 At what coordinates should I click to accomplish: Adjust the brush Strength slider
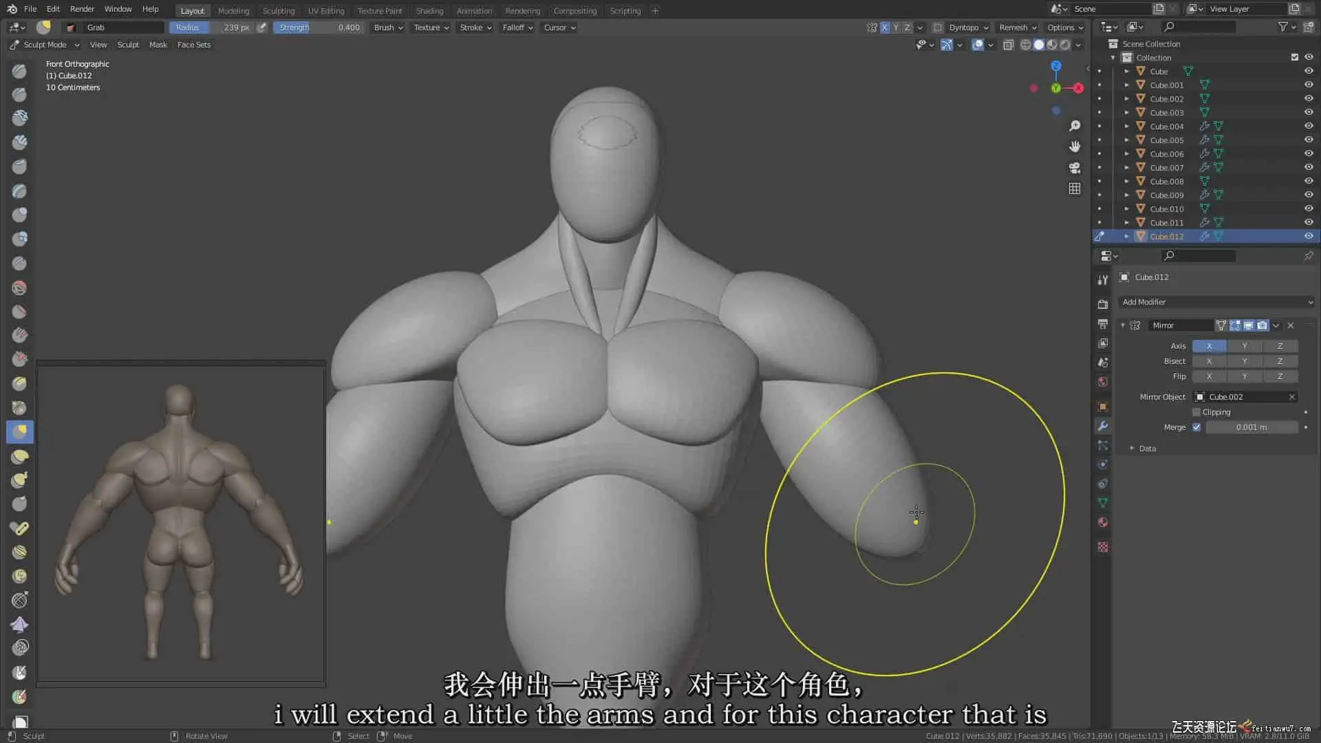[319, 28]
